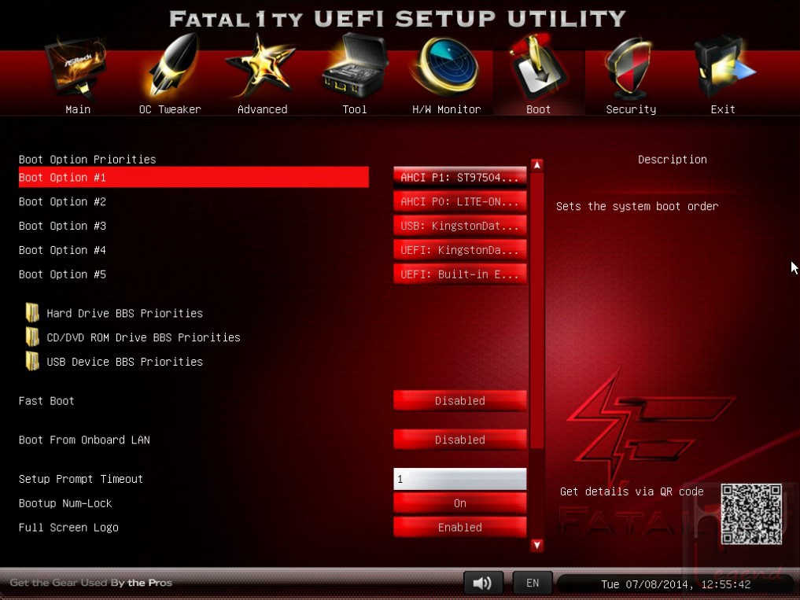800x600 pixels.
Task: Open Boot Option #2 AHCI P0 LITE-ON dropdown
Action: [459, 201]
